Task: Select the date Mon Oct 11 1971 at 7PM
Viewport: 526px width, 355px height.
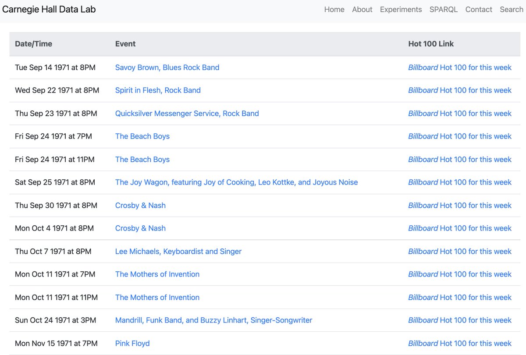Action: click(55, 274)
